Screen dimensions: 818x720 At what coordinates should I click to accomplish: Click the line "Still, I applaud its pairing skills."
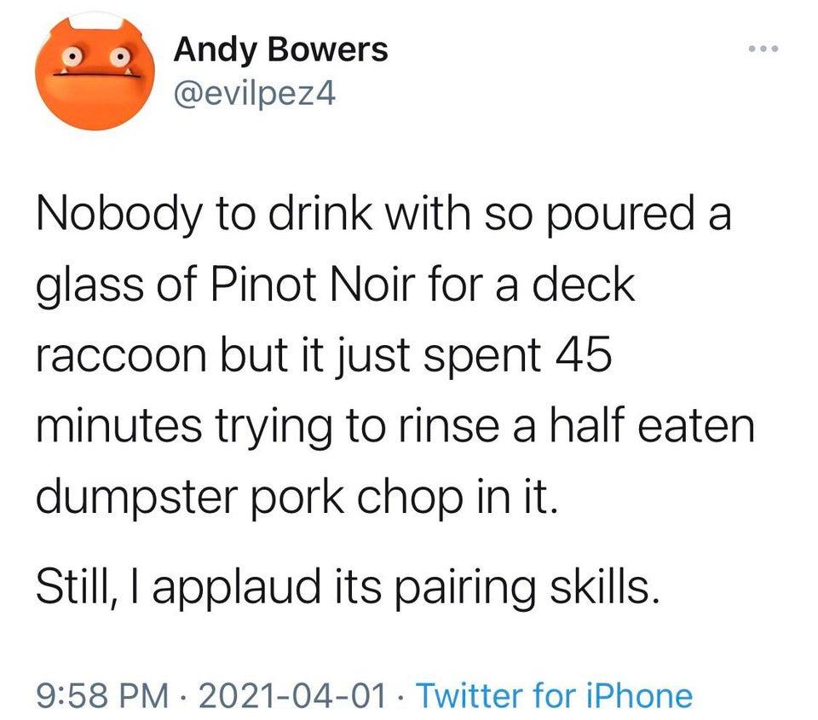point(348,587)
